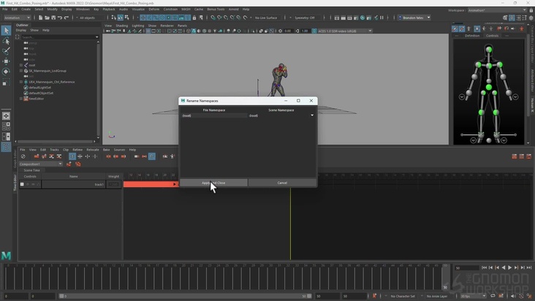Open the Animation menu set dropdown
The image size is (535, 301).
coord(17,18)
